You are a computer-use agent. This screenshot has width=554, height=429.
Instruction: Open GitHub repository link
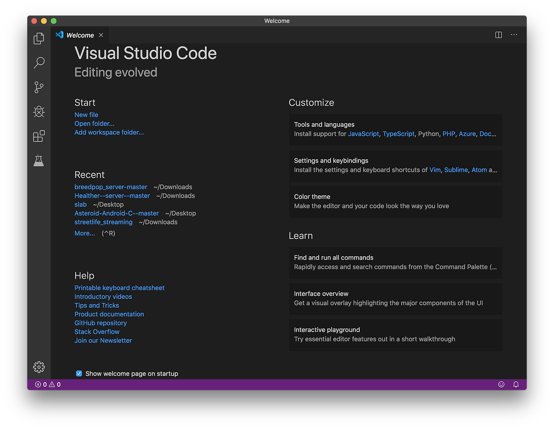pos(100,323)
